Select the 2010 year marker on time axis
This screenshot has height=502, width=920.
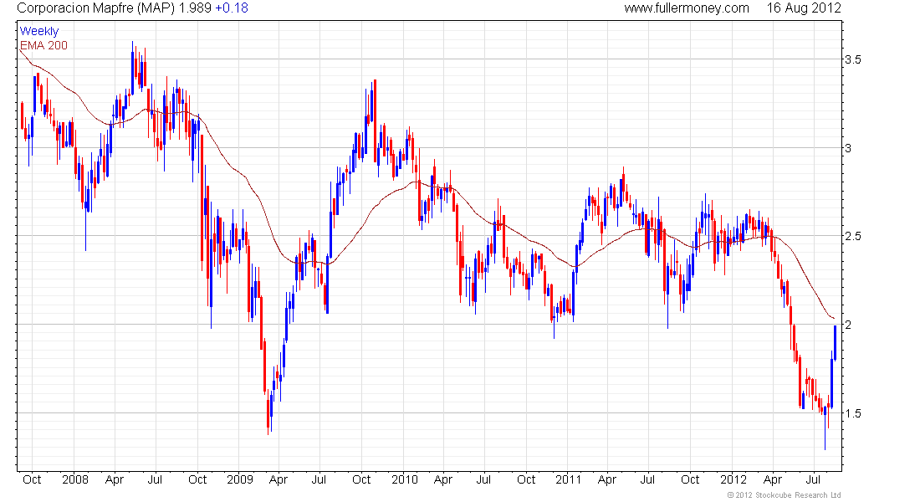[404, 480]
